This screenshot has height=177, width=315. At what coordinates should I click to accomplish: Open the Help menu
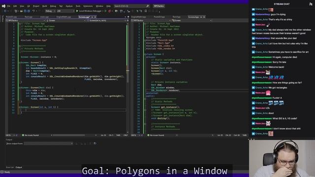click(x=108, y=6)
